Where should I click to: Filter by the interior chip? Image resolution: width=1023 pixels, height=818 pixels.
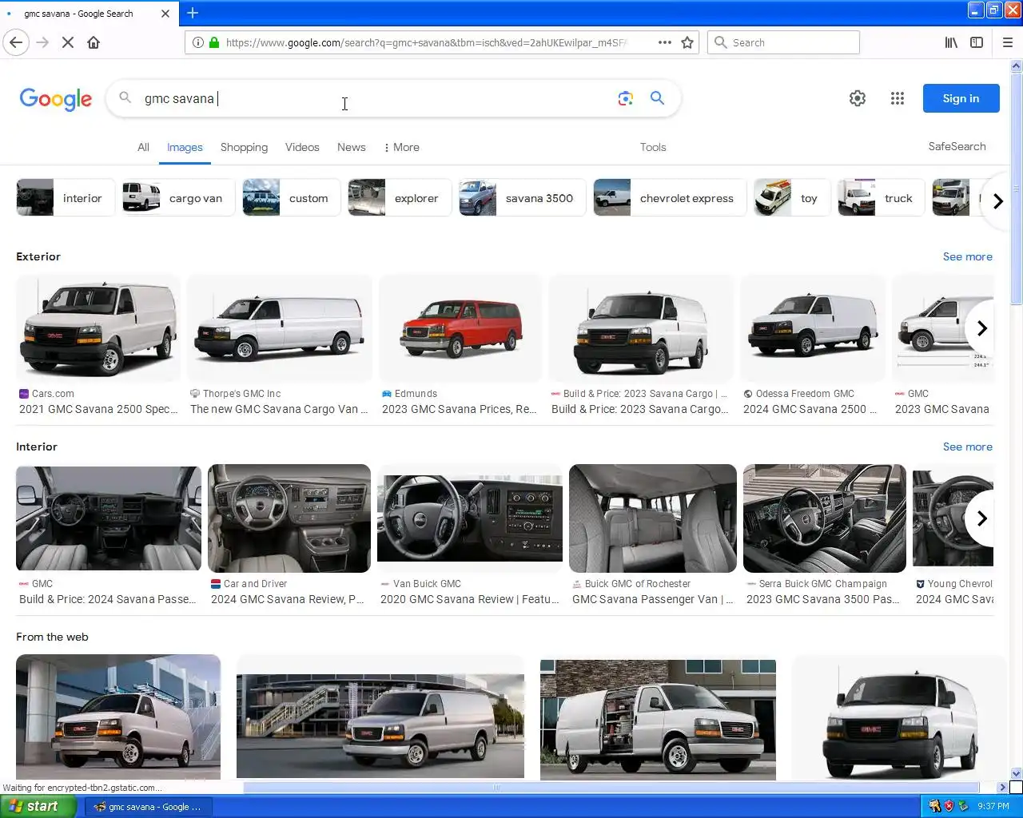pyautogui.click(x=66, y=198)
